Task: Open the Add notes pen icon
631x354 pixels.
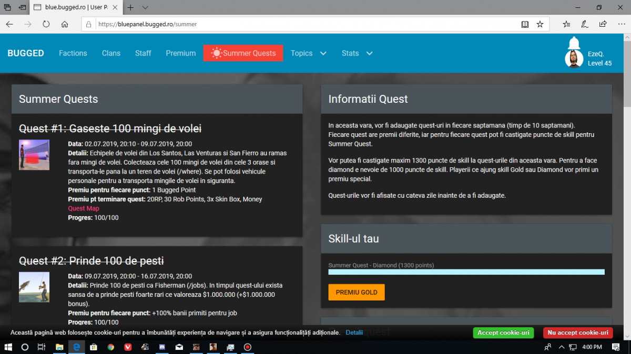Action: [x=584, y=24]
